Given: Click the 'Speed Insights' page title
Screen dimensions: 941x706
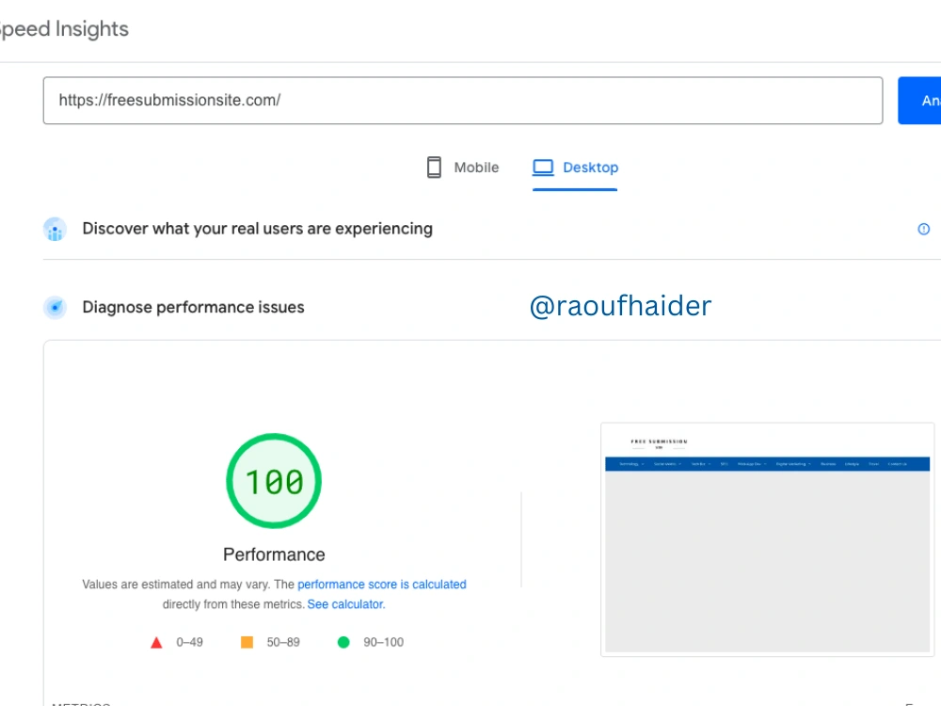Looking at the screenshot, I should [x=64, y=29].
